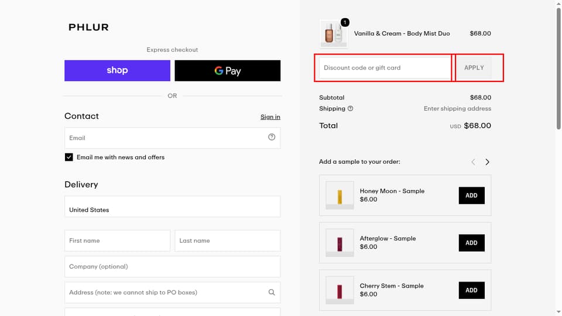Click the Afterglow sample thumbnail
Screen dimensions: 562x316
[x=340, y=242]
